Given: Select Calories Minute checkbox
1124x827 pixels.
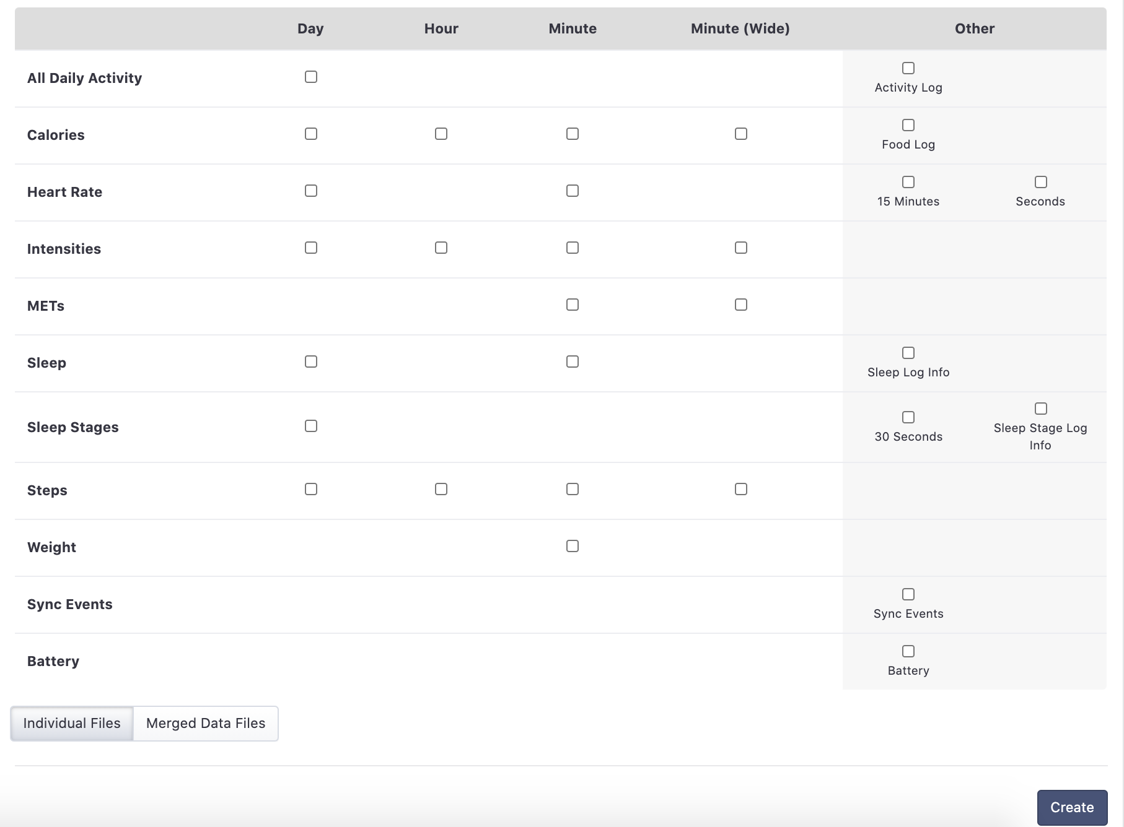Looking at the screenshot, I should tap(573, 134).
